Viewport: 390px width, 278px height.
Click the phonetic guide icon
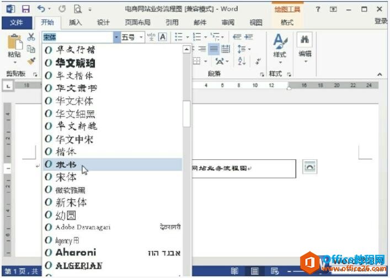click(x=151, y=37)
